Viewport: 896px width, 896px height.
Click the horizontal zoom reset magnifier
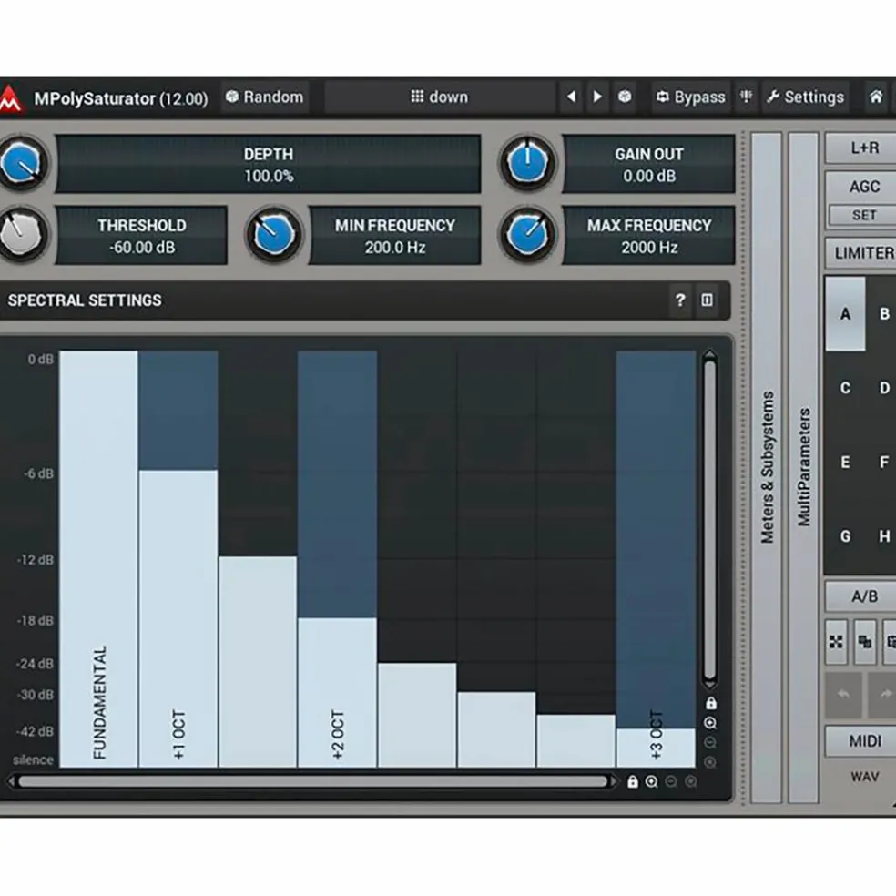pos(691,781)
